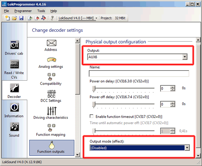Click the LokProgrammer title bar app icon
This screenshot has width=202, height=166.
coord(4,4)
